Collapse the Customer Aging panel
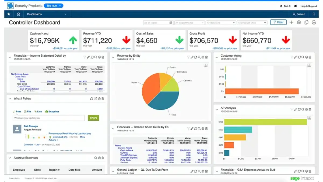The height and width of the screenshot is (182, 323). 217,57
